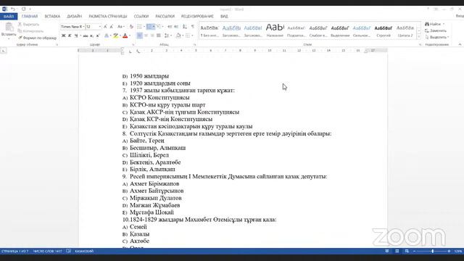This screenshot has width=464, height=261.
Task: Toggle superscript (x²) formatting
Action: pos(98,36)
